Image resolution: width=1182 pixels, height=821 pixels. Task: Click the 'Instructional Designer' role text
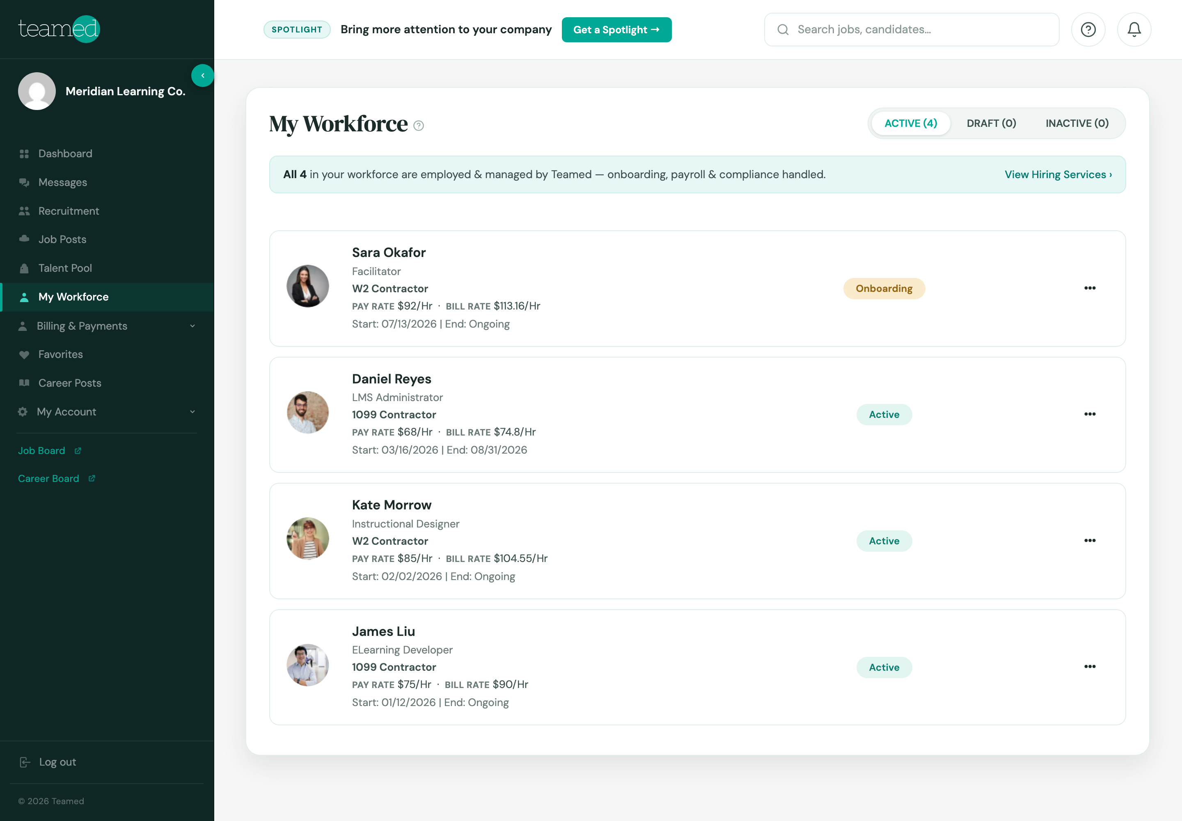pos(405,524)
